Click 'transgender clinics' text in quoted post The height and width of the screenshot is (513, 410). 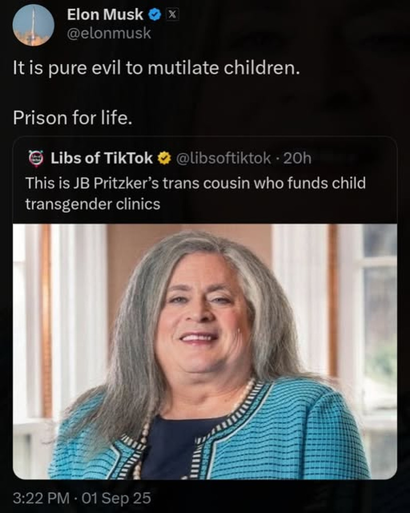93,204
